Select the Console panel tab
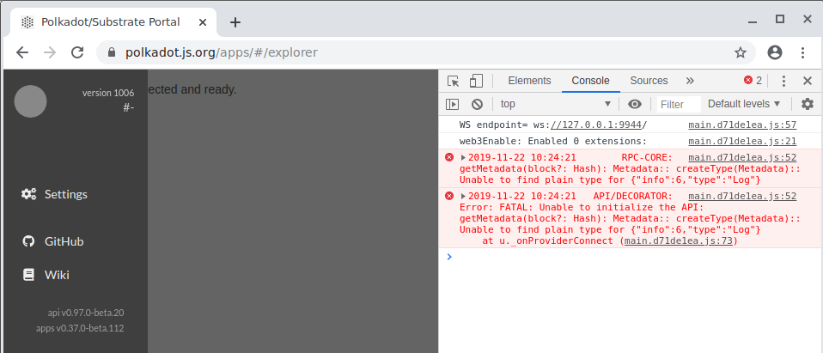Viewport: 823px width, 353px height. point(590,81)
